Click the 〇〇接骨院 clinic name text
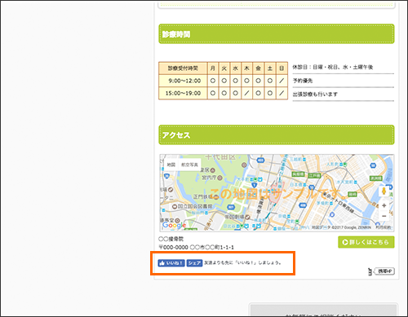 point(171,239)
